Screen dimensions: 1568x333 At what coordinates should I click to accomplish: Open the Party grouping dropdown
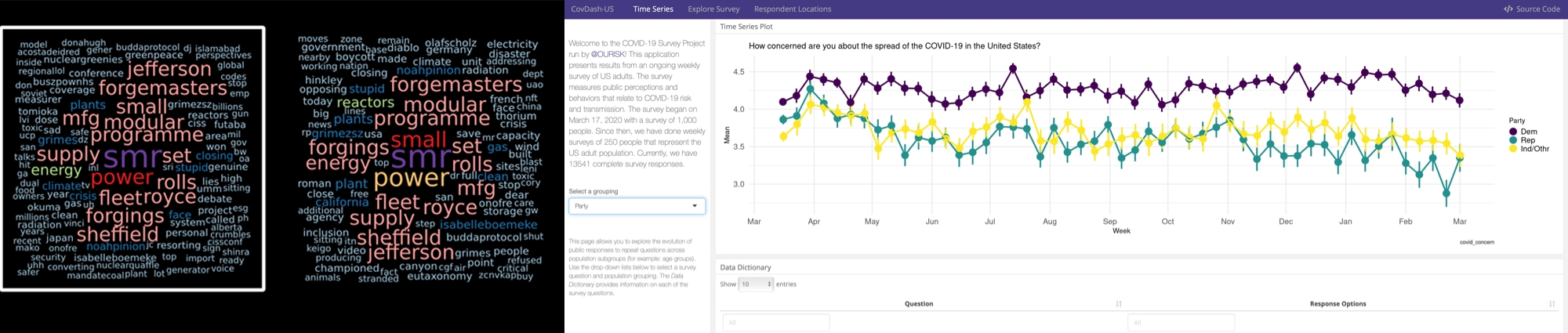[637, 206]
